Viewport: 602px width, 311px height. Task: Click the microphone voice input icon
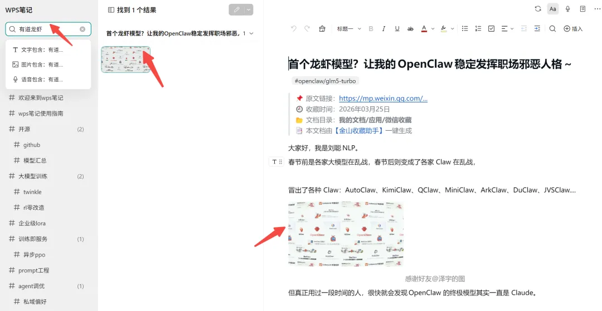pyautogui.click(x=568, y=9)
